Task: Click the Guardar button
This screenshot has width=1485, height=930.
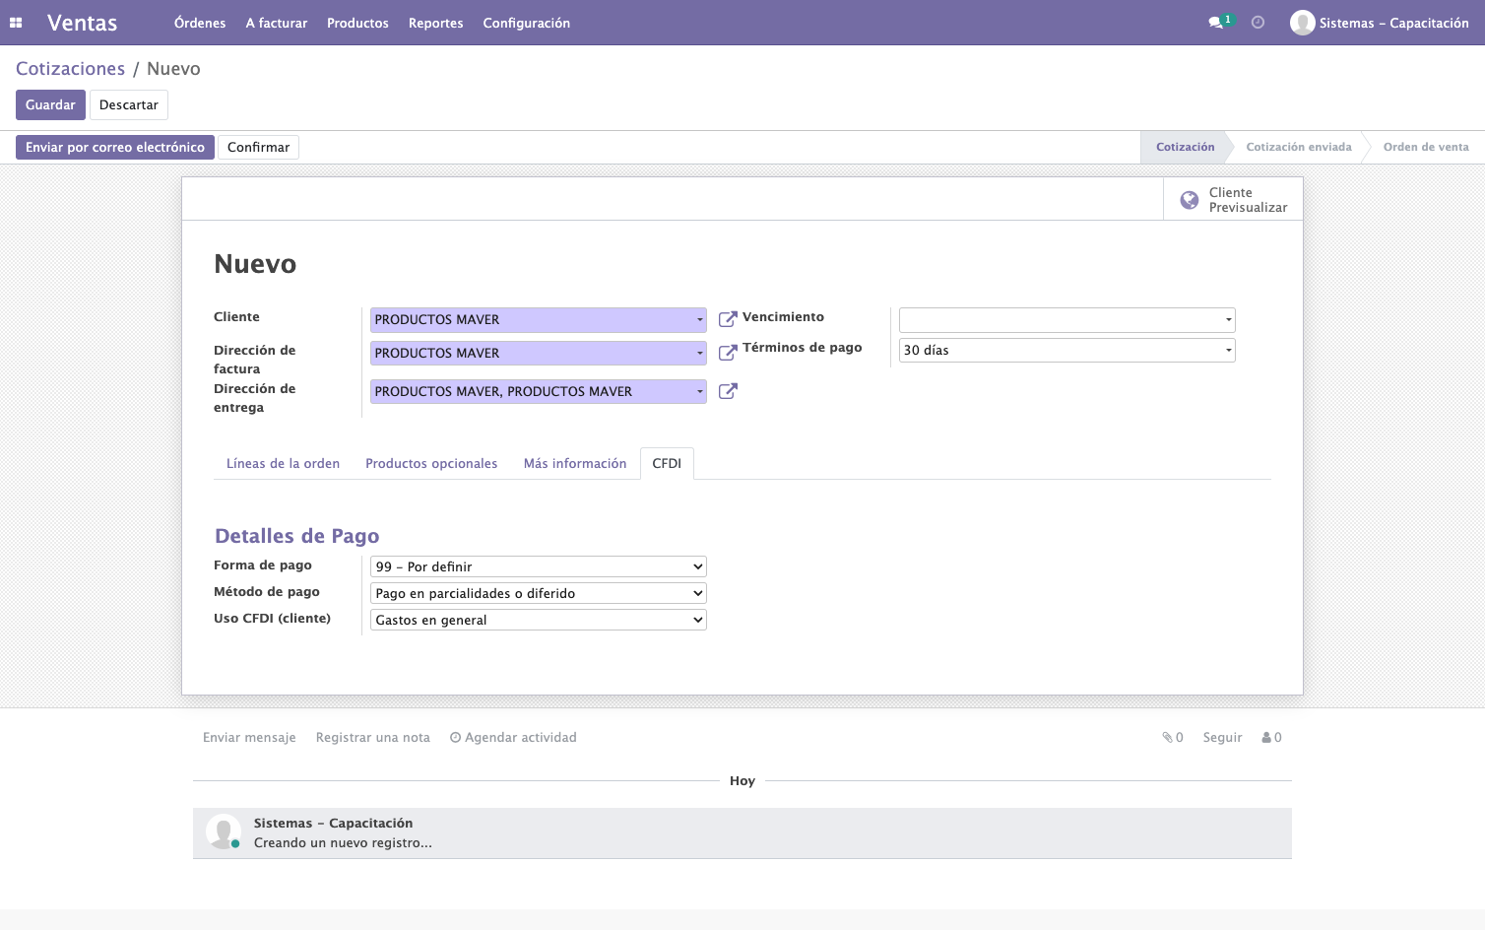Action: point(50,104)
